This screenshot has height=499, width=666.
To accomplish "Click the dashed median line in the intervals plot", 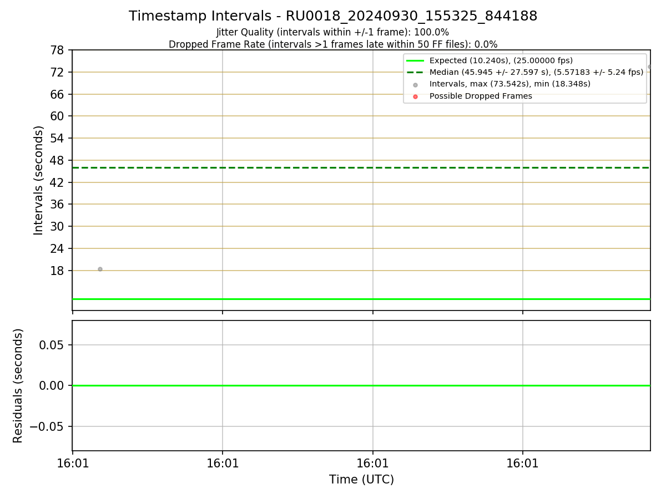I will (x=361, y=167).
